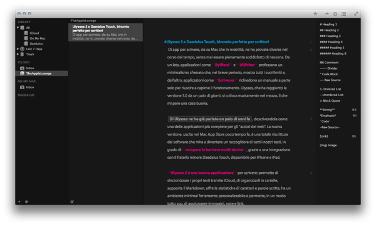Open the Trash group
This screenshot has width=376, height=226.
click(30, 54)
